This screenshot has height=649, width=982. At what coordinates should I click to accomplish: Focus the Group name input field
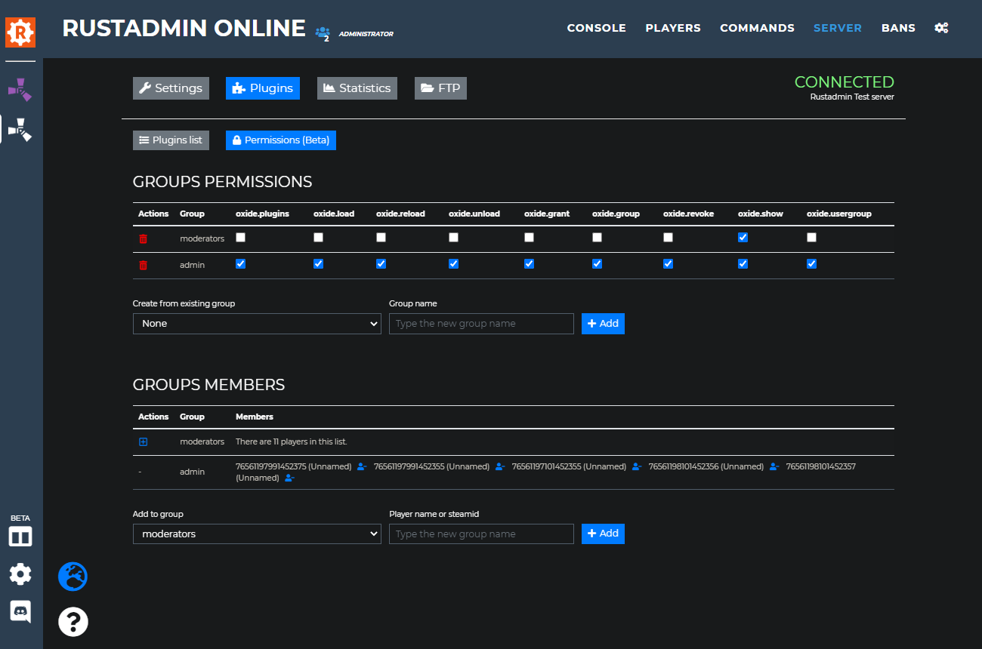pos(481,324)
